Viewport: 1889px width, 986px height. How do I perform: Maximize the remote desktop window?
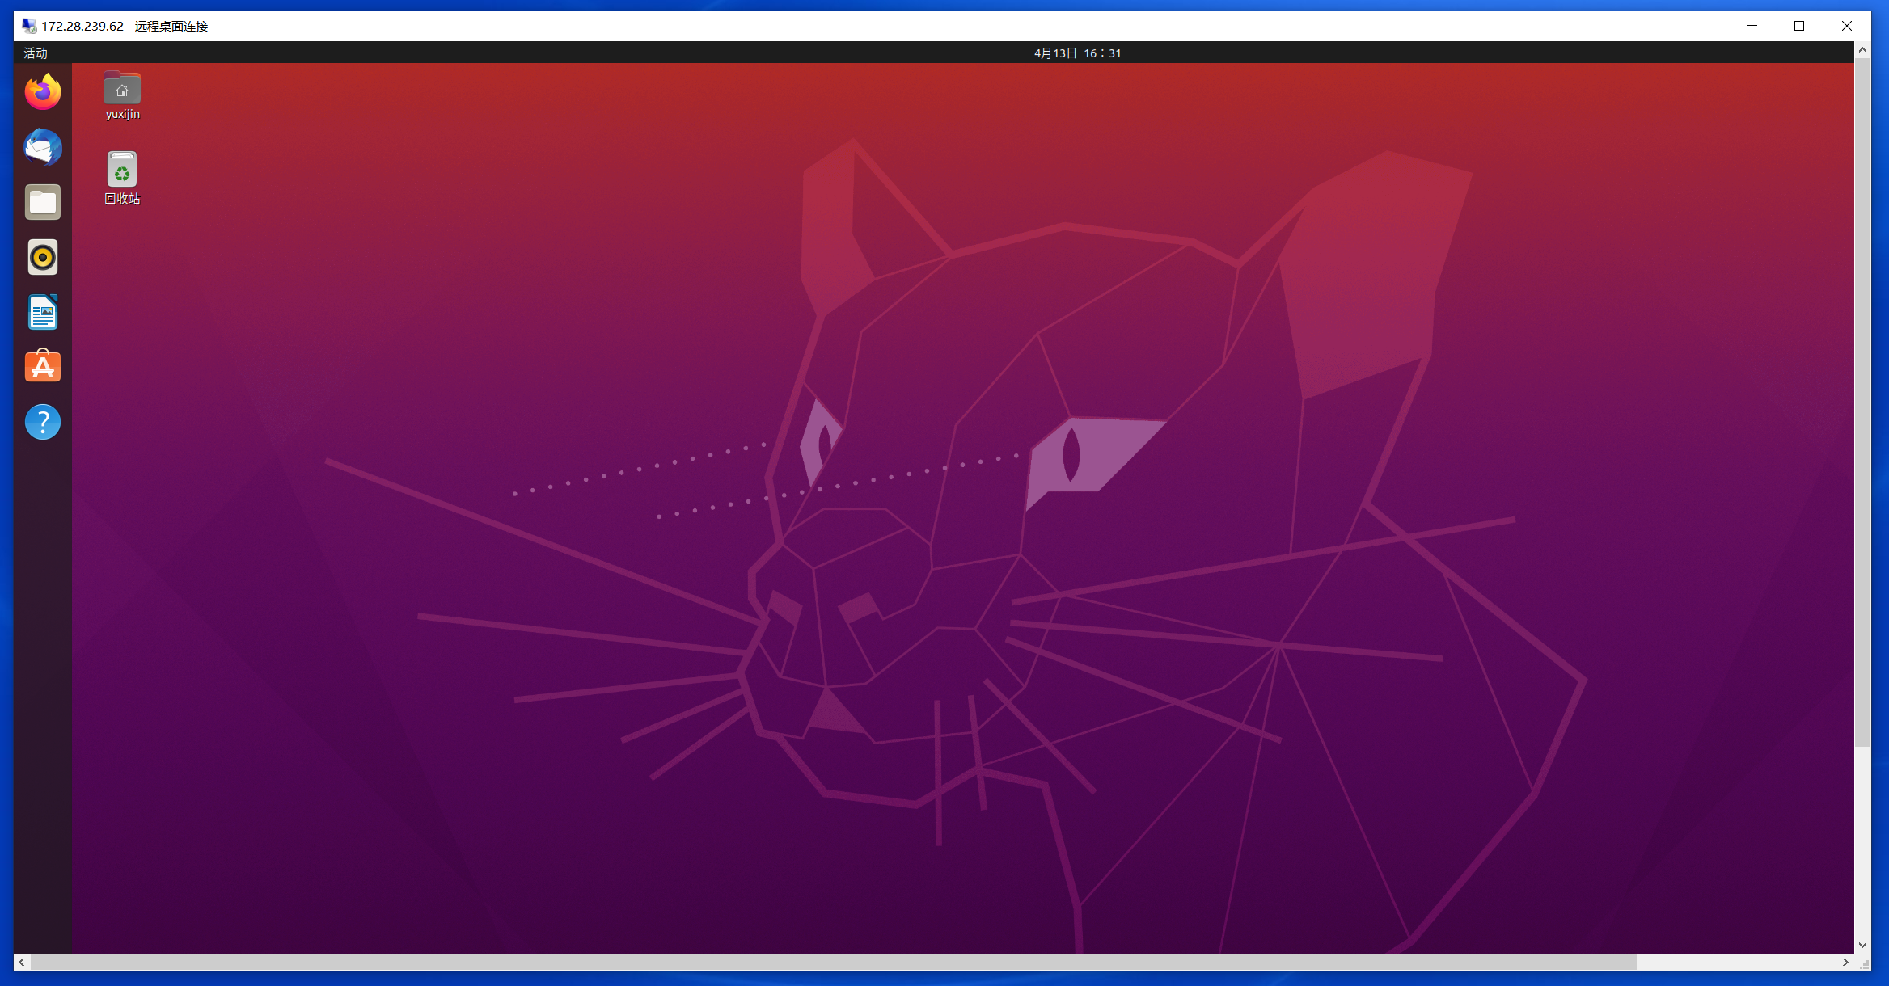point(1799,26)
